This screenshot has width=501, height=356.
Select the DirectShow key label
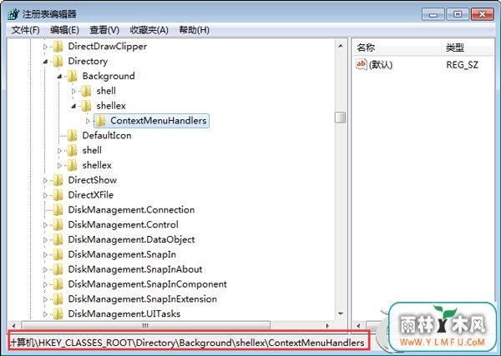pos(93,180)
